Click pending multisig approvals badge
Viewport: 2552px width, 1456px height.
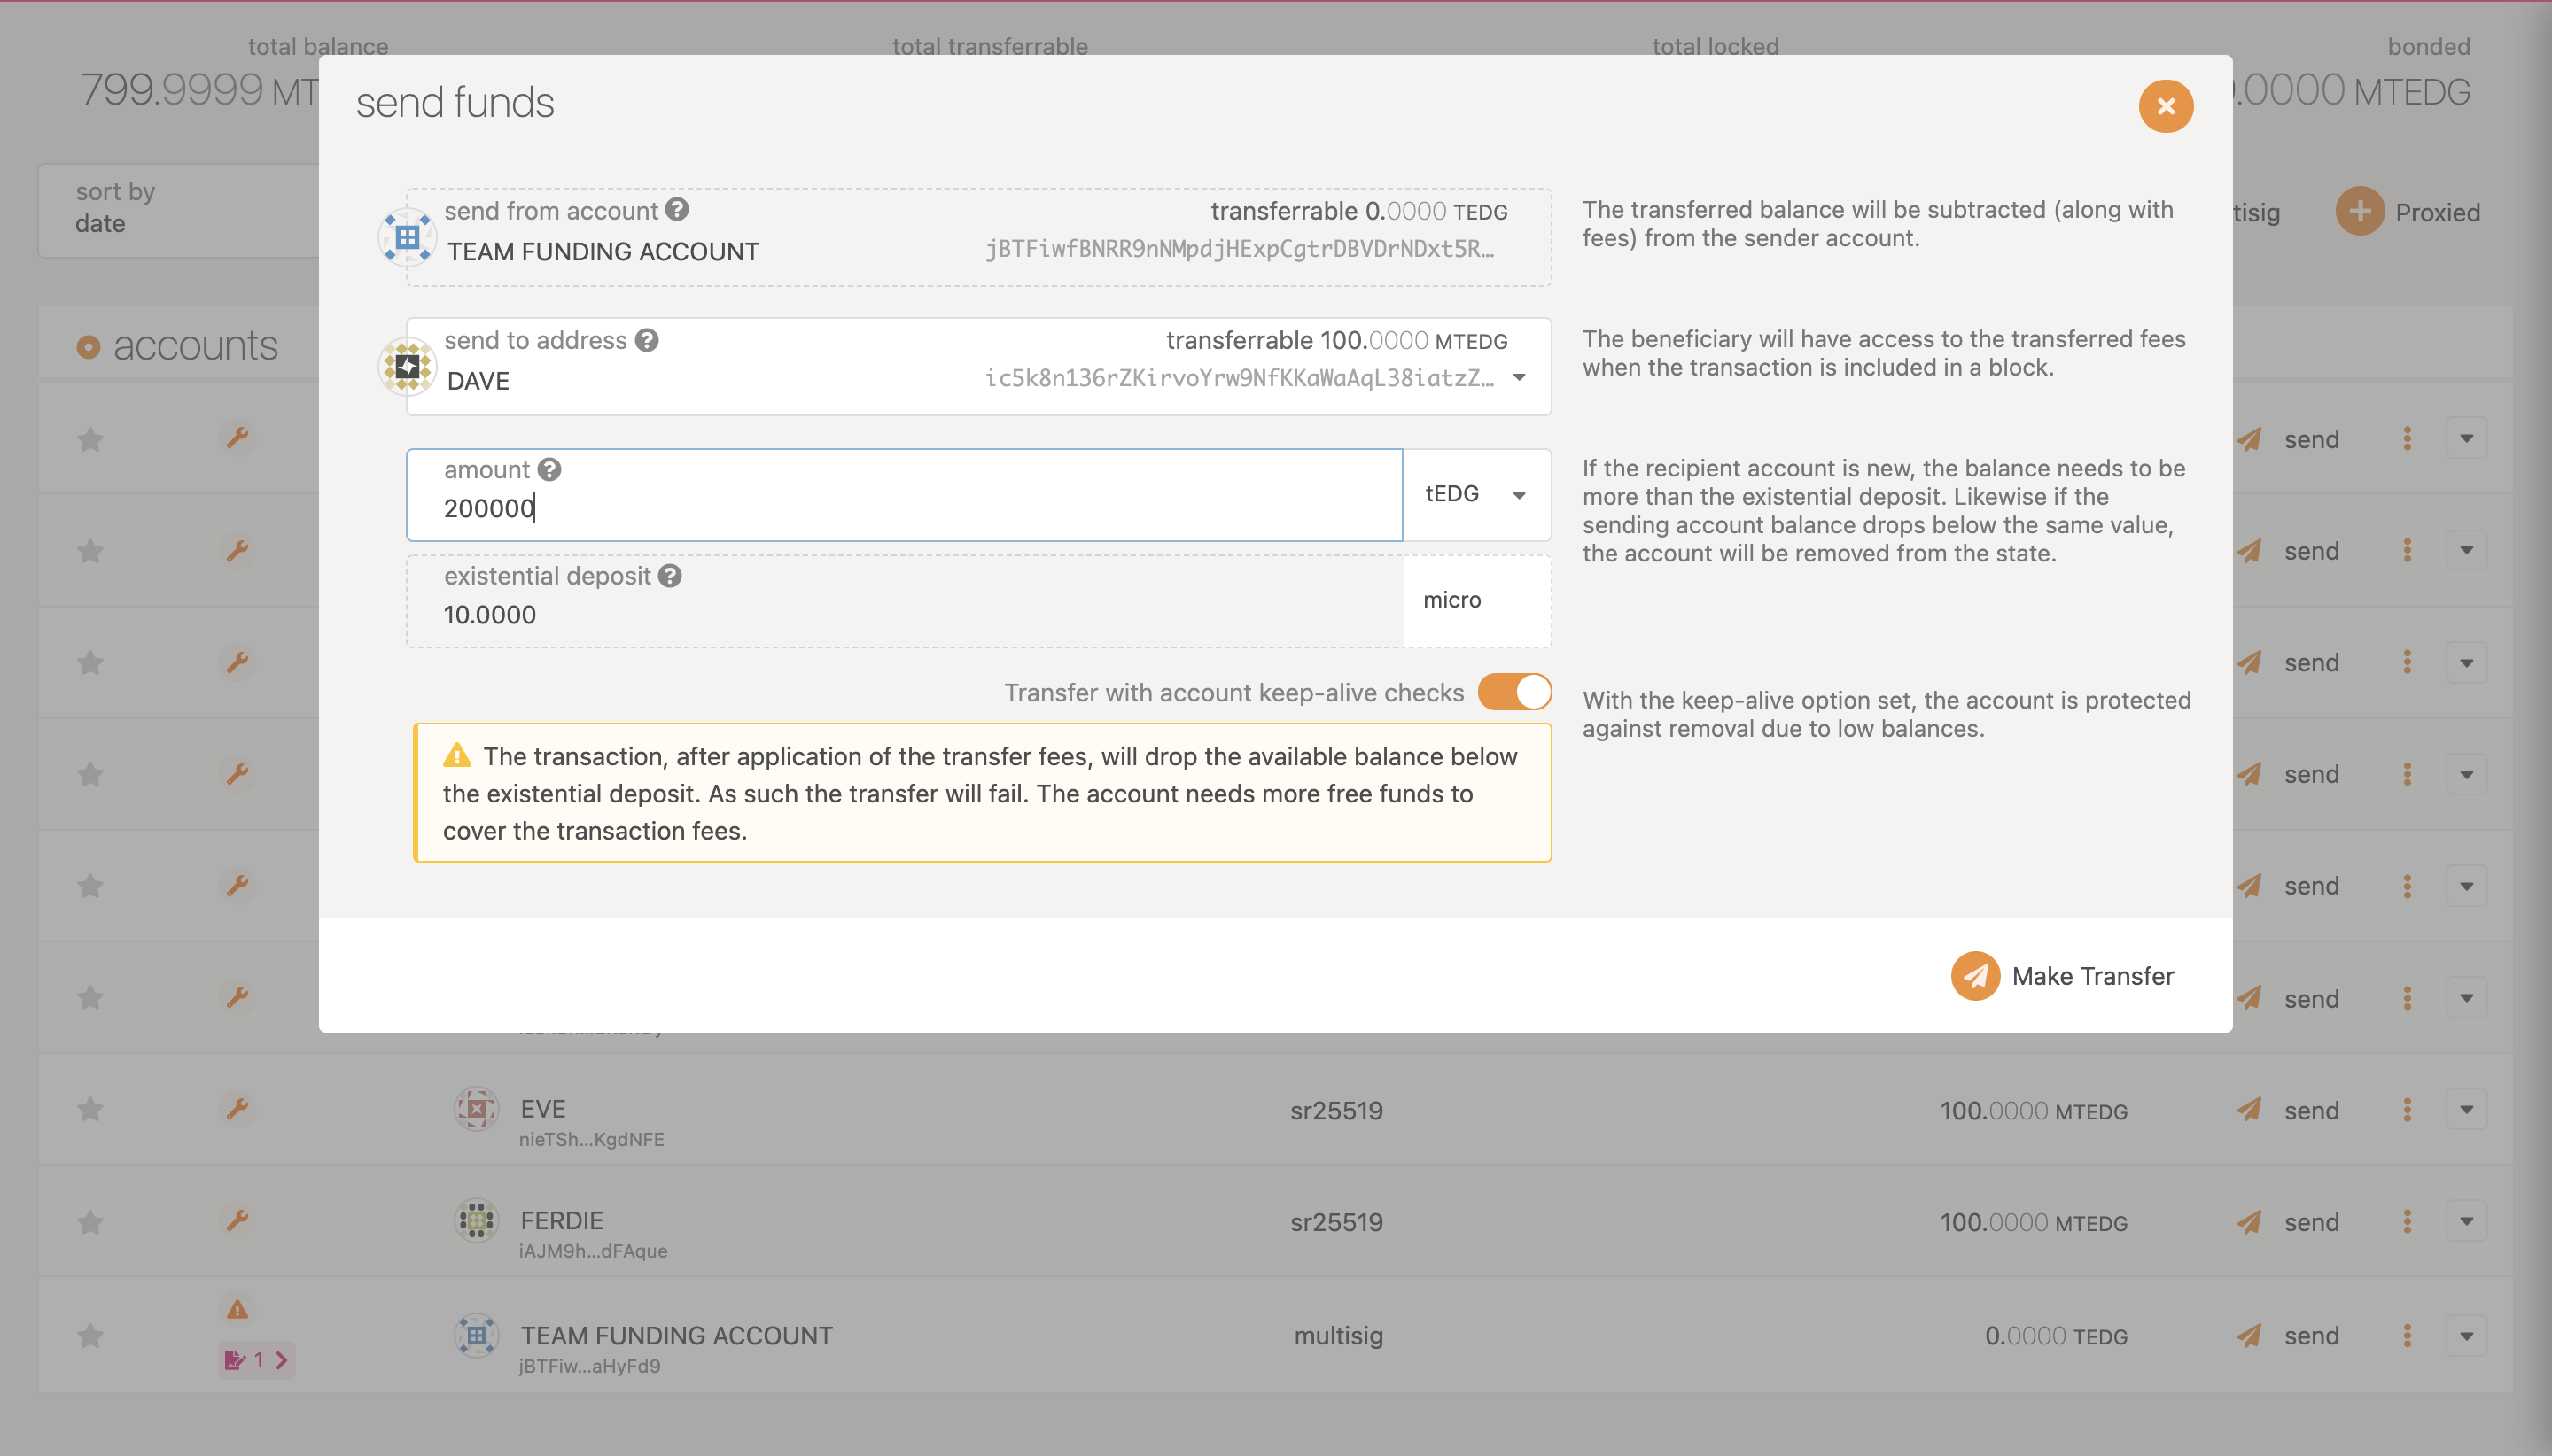[256, 1360]
